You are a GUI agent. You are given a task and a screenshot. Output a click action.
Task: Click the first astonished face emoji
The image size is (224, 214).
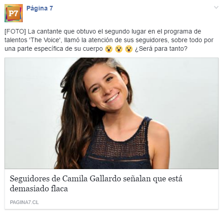coord(109,49)
